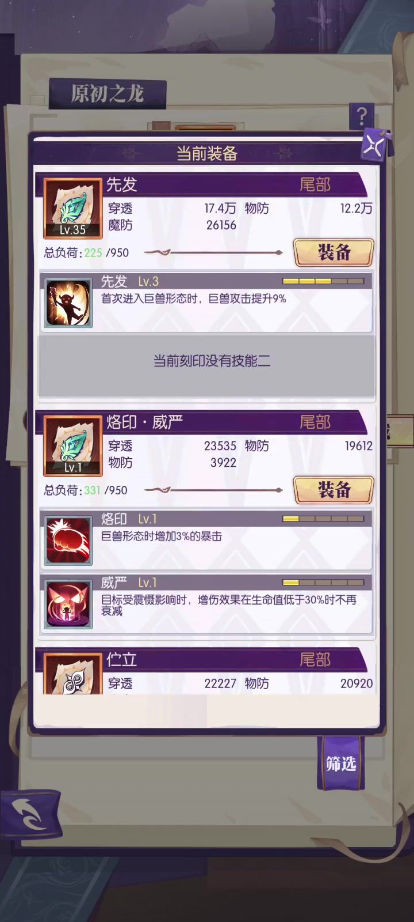Tap the 威严 skill icon
414x922 pixels.
click(x=68, y=604)
